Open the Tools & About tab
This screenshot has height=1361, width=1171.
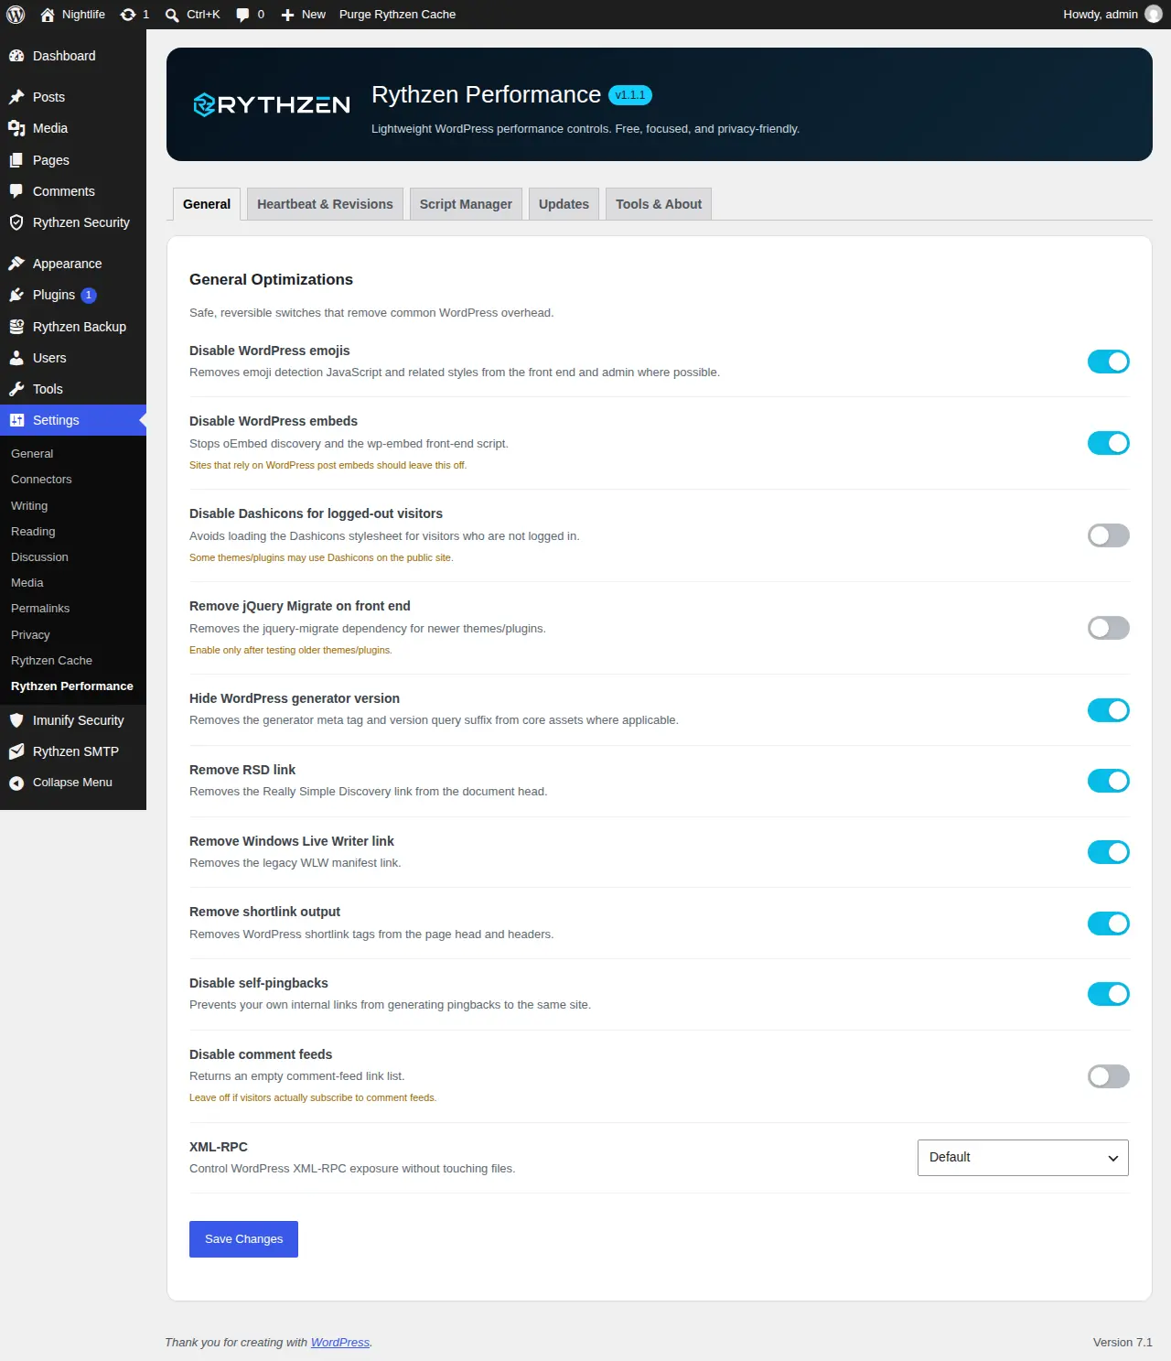pos(659,204)
